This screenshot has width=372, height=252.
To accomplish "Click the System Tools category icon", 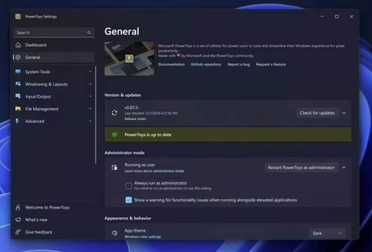I will (x=18, y=72).
